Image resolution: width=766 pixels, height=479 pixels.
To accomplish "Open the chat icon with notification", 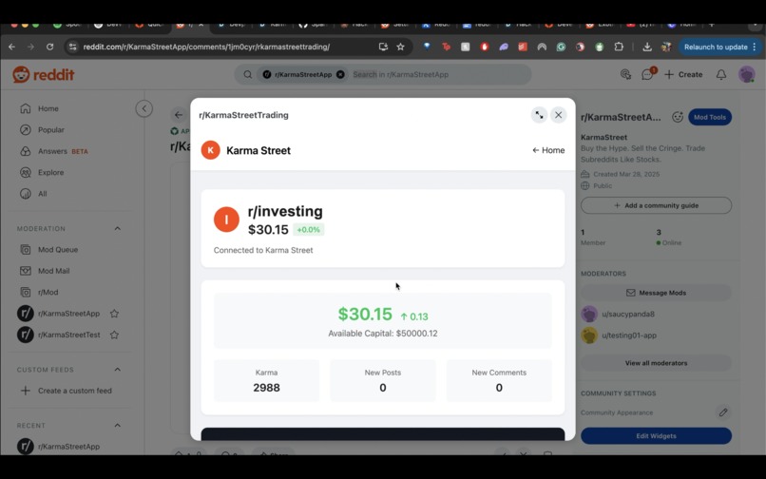I will coord(648,74).
